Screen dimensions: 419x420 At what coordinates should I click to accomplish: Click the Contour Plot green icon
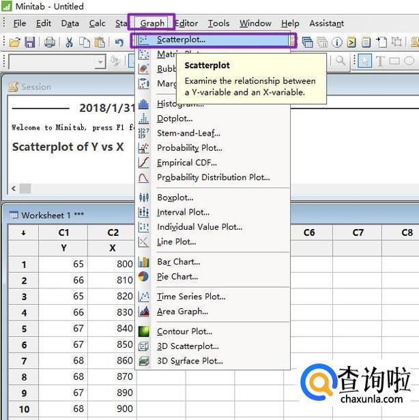[x=144, y=331]
